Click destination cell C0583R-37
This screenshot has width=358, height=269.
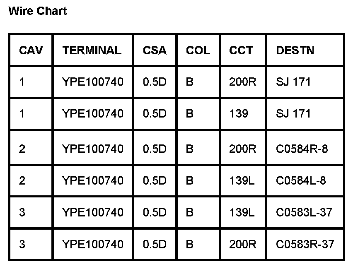[305, 244]
